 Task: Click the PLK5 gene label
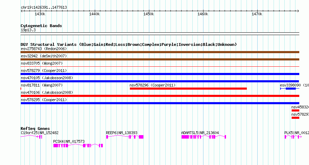click(x=297, y=133)
